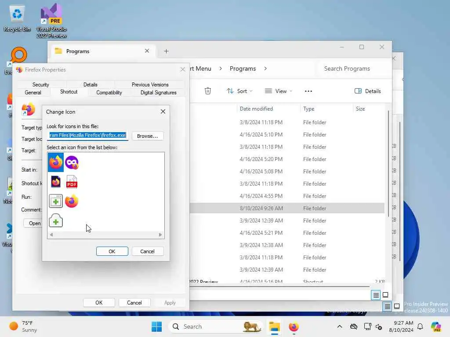Select the row dated 3/9/2024 12:38 AM
This screenshot has height=337, width=450.
click(287, 245)
